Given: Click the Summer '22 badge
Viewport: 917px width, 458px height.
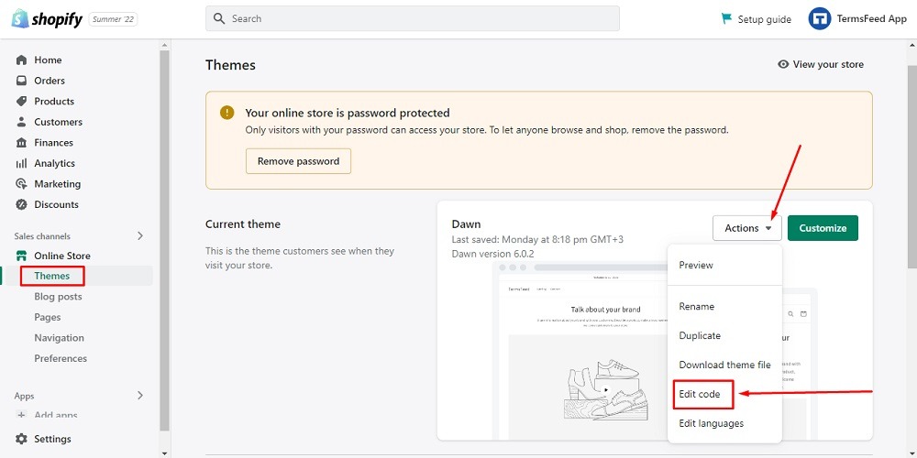Looking at the screenshot, I should pos(113,19).
